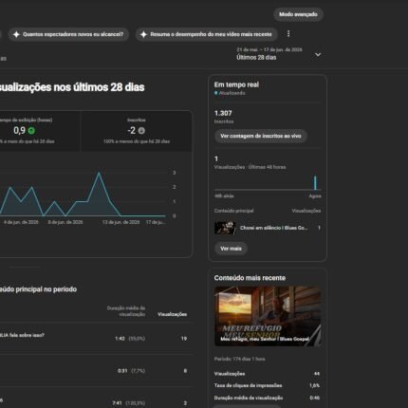Click the 'Em tempo real' heading

coord(236,84)
